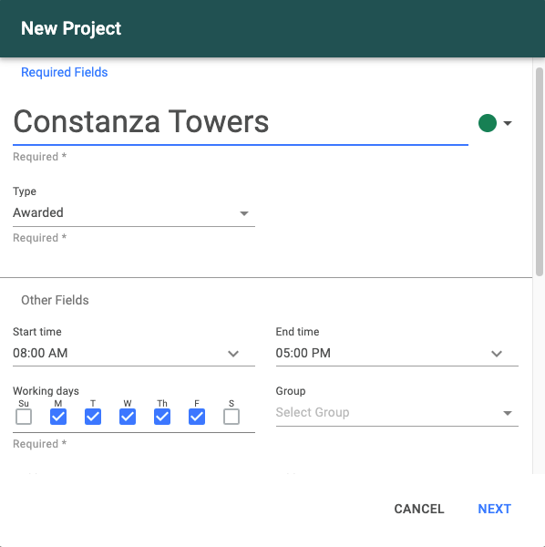This screenshot has width=545, height=547.
Task: Expand the Select Group dropdown
Action: [x=396, y=413]
